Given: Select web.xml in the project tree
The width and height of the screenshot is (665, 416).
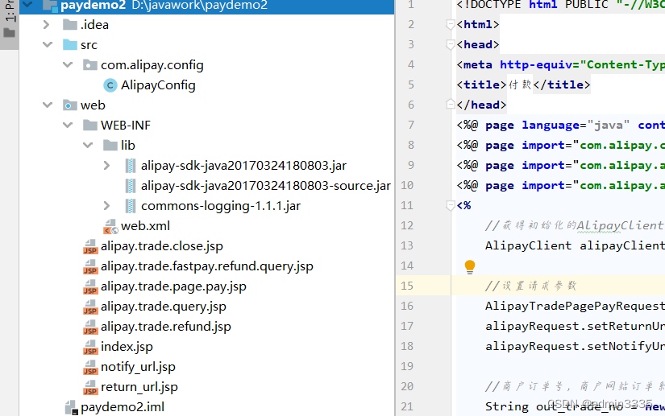Looking at the screenshot, I should pyautogui.click(x=145, y=226).
